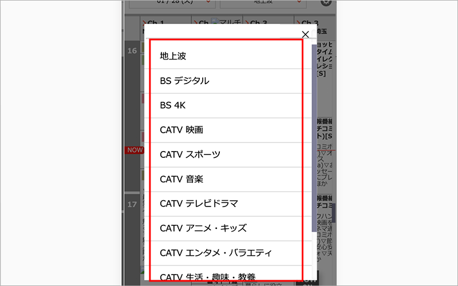
Task: Pick CATV 映画 category
Action: point(226,130)
